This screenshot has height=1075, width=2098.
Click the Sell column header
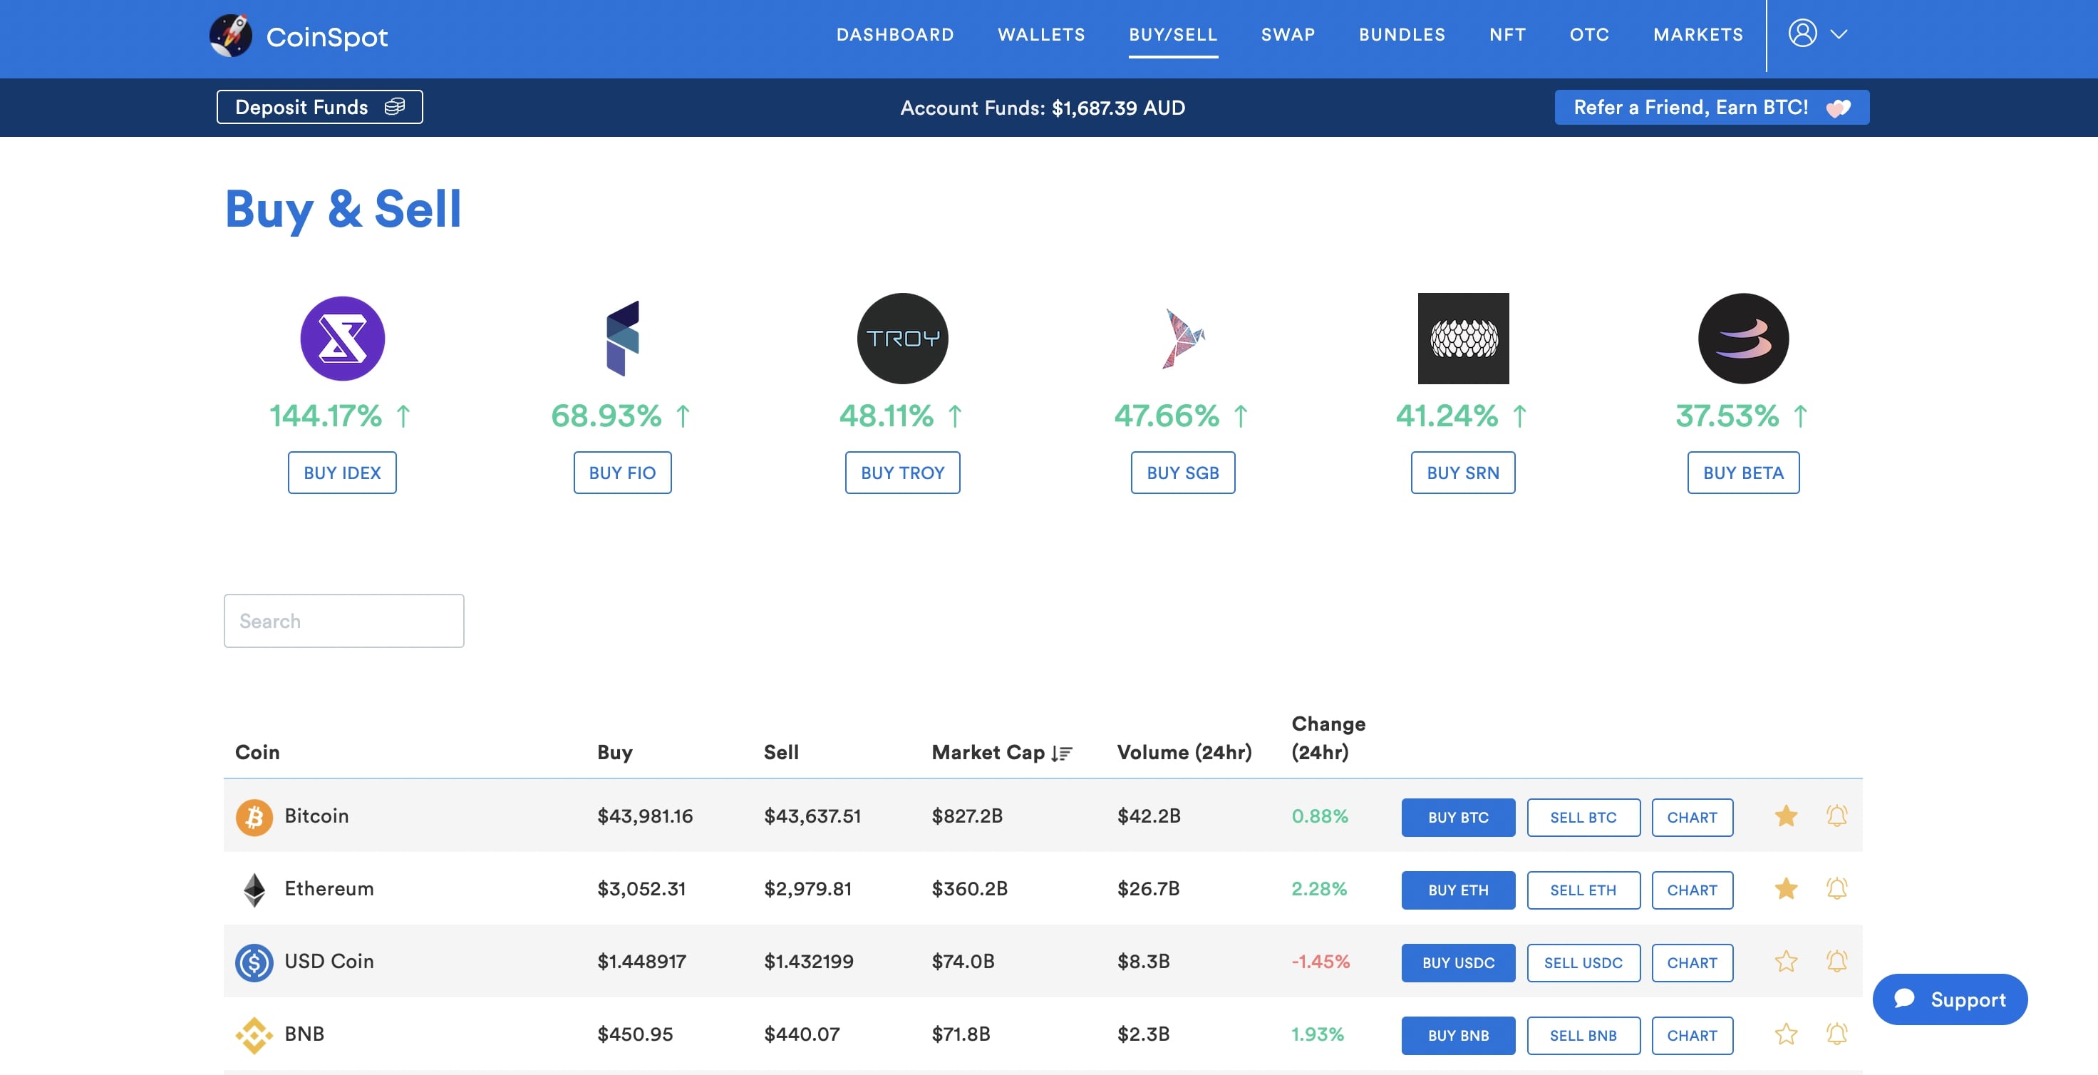coord(781,753)
